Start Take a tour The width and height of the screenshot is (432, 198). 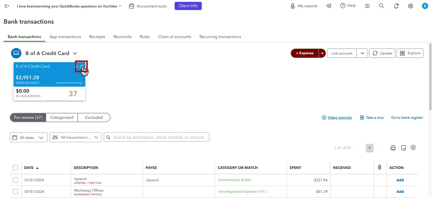click(372, 118)
